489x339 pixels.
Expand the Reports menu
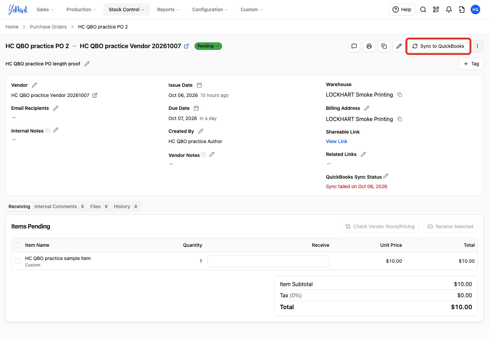point(168,9)
